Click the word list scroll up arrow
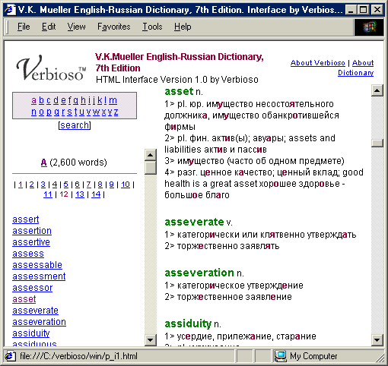The image size is (388, 366). tap(151, 155)
